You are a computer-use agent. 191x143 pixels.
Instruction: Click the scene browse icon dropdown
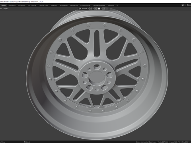(x=183, y=5)
